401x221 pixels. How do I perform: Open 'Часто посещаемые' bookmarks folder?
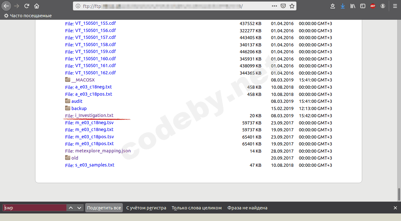[x=28, y=16]
